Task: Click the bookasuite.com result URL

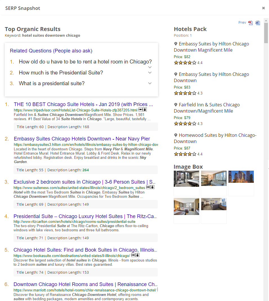Action: (72, 256)
